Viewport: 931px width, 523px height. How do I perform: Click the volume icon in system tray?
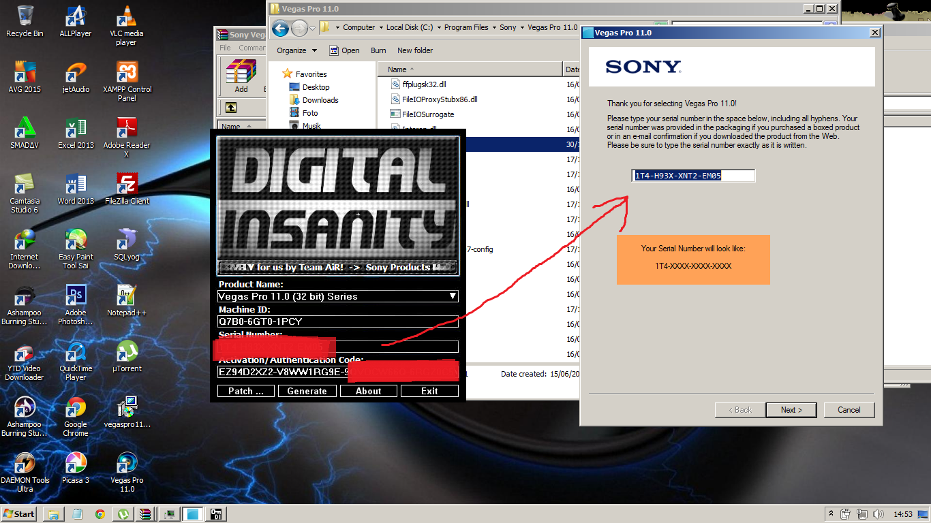(x=879, y=514)
